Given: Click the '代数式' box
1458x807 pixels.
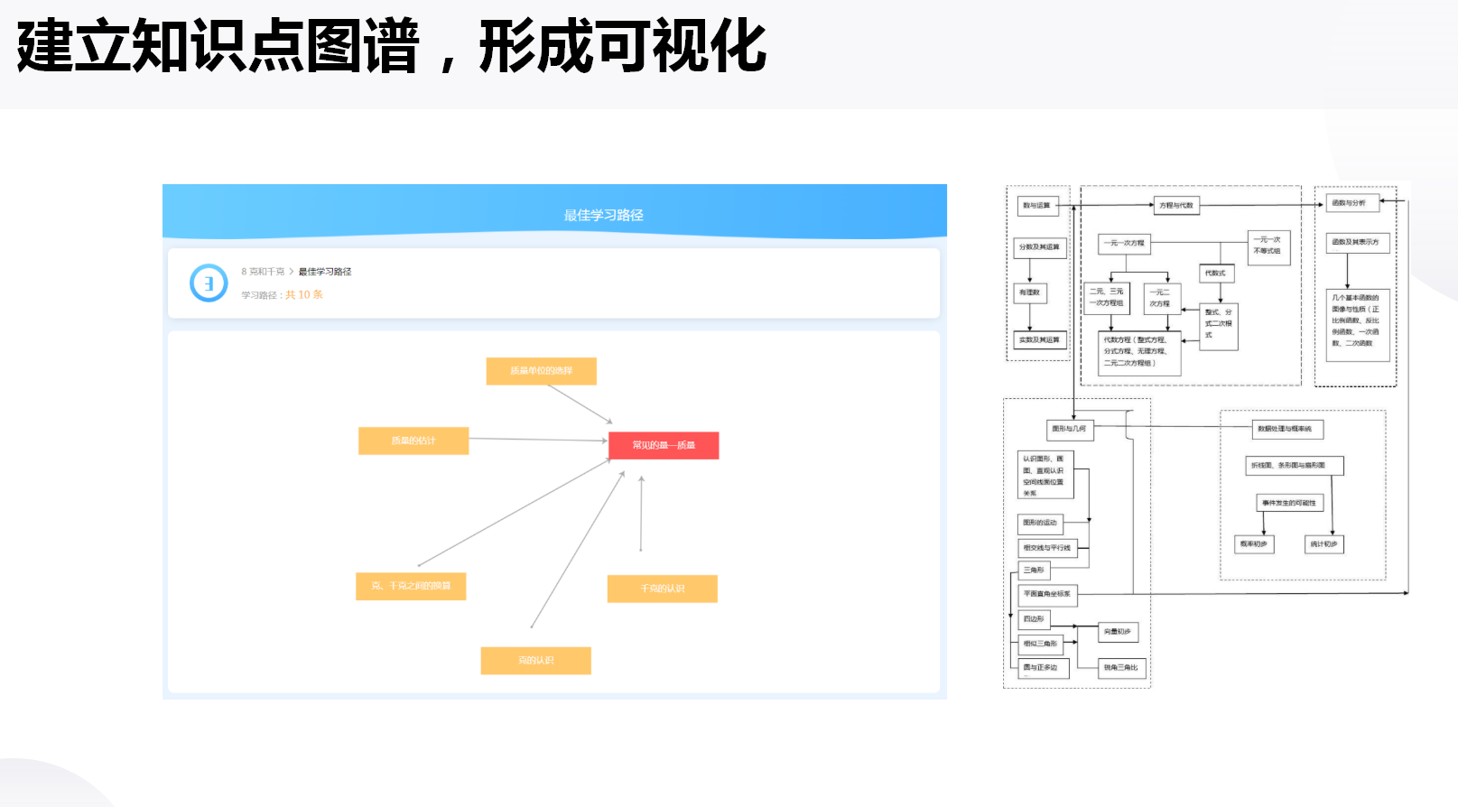Looking at the screenshot, I should coord(1216,274).
